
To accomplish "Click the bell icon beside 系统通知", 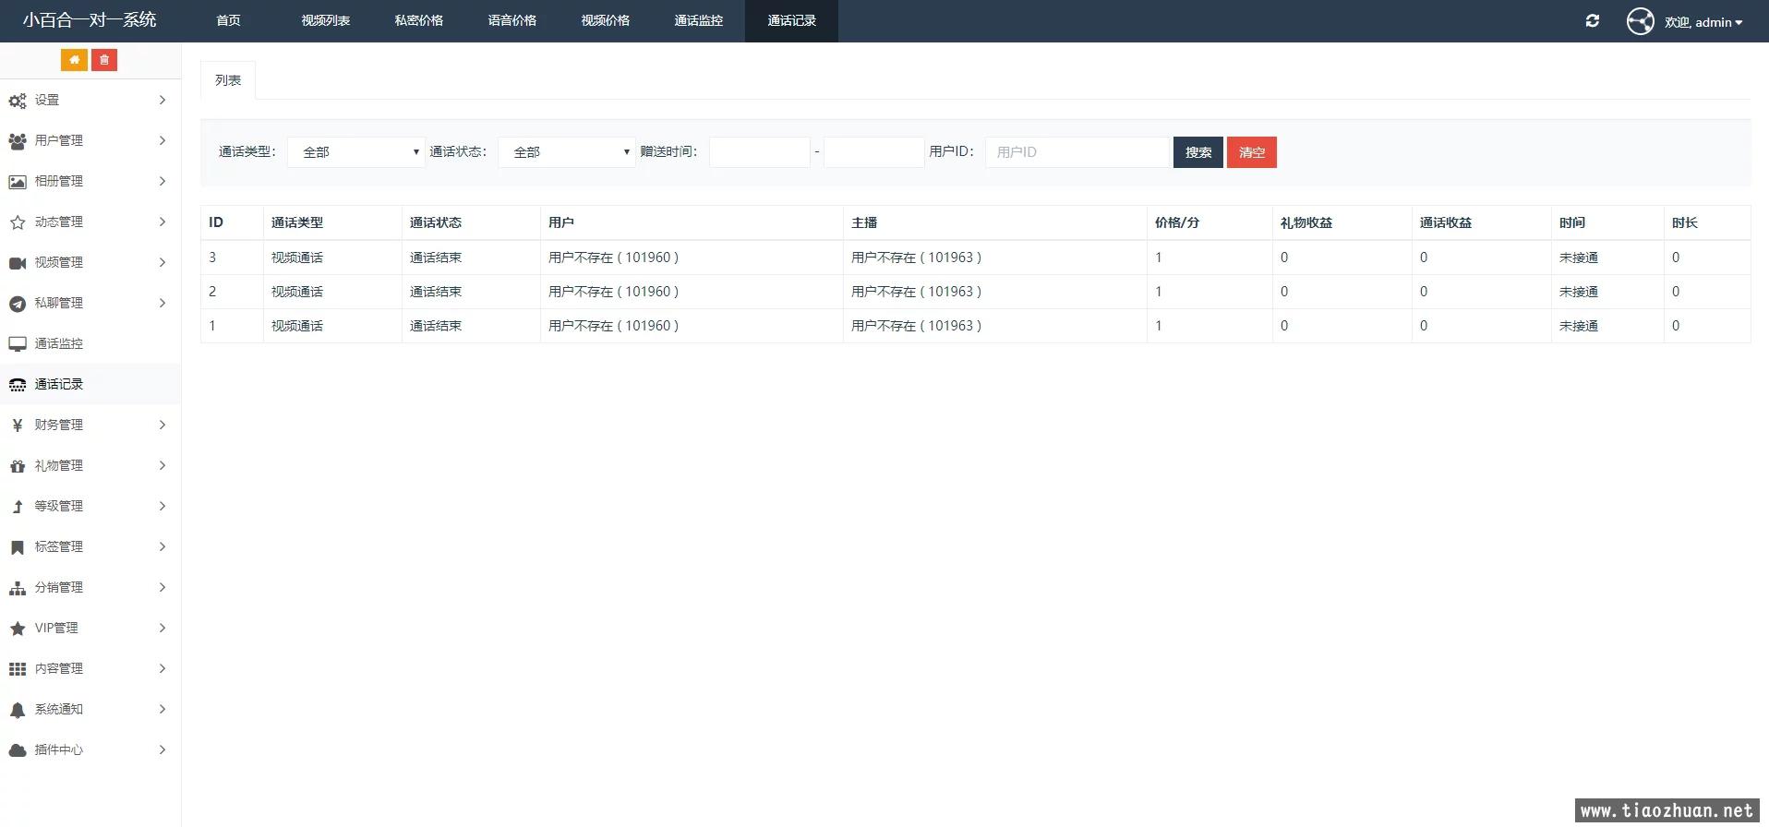I will click(18, 710).
